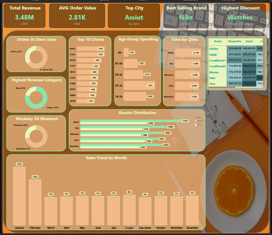Click Cairo bar in Sales by Cities

coord(187,86)
